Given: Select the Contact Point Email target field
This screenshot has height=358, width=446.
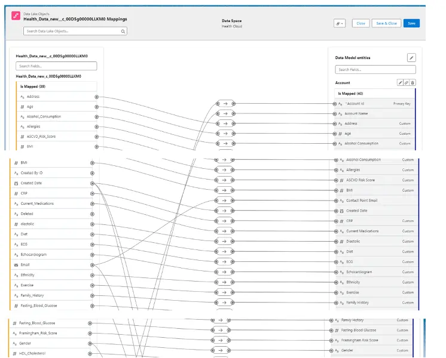Looking at the screenshot, I should tap(377, 200).
